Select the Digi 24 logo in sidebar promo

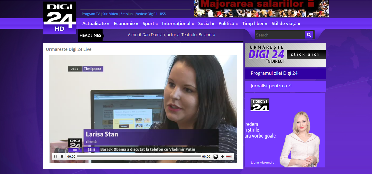coord(259,105)
